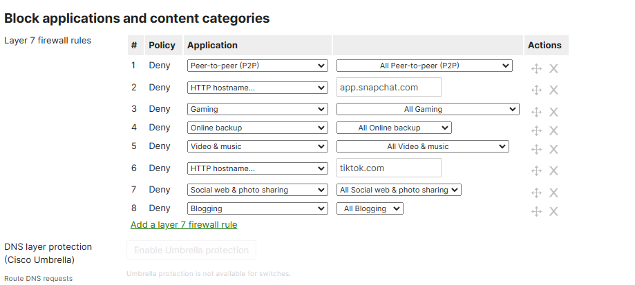Image resolution: width=635 pixels, height=285 pixels.
Task: Expand All Social web & photo sharing dropdown
Action: pyautogui.click(x=399, y=190)
